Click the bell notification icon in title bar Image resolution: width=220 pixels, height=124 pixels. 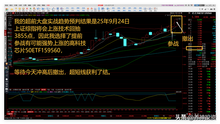click(189, 5)
